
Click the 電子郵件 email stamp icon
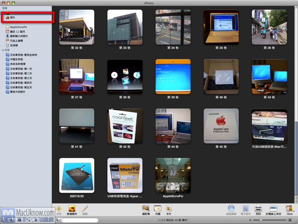246,208
